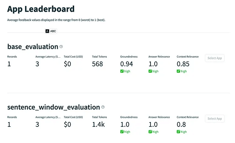
Task: Click the black A icon in the ABC badge
Action: pyautogui.click(x=47, y=31)
